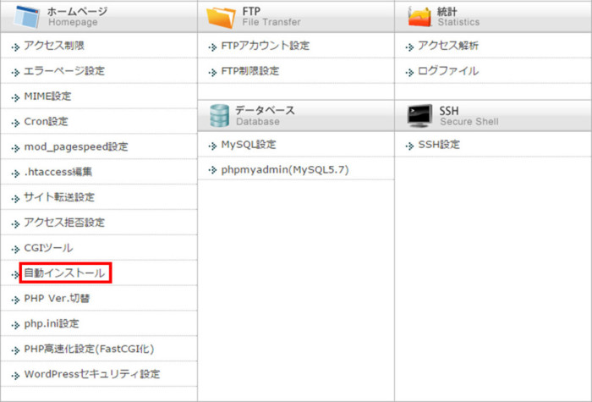The image size is (592, 402).
Task: Click the arrow bullet beside Cron設定
Action: click(x=15, y=123)
